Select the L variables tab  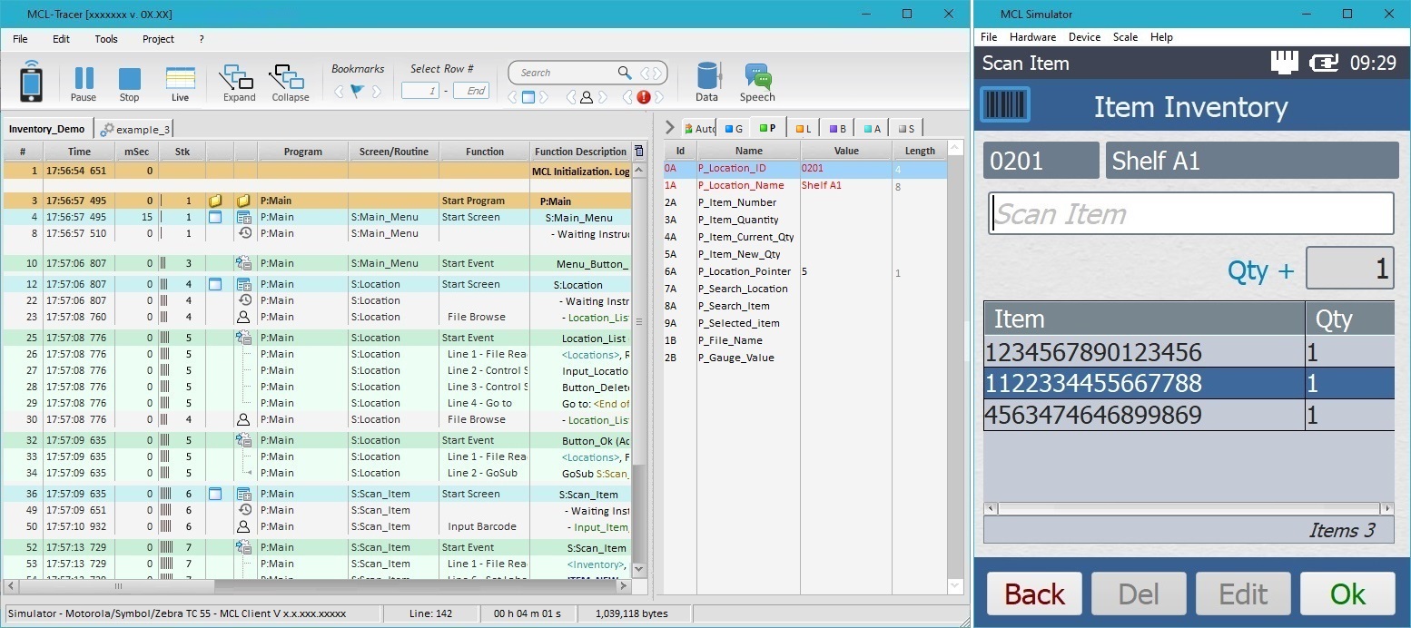coord(804,129)
